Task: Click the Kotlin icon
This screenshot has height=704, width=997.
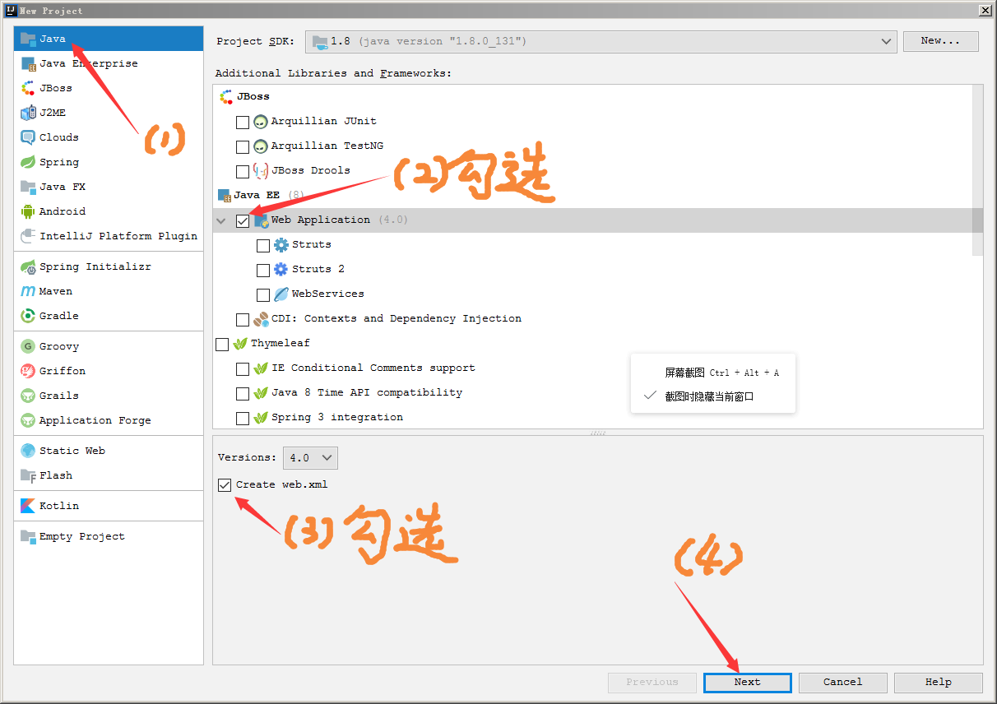Action: 28,506
